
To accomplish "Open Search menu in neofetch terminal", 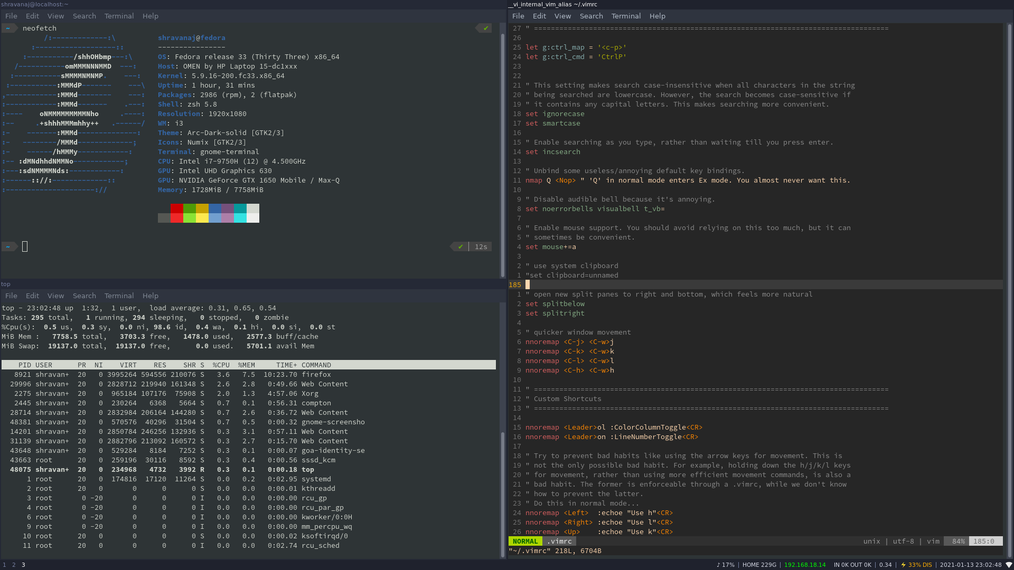I will coord(84,16).
